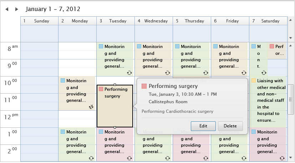Click yellow label swatch on Liaising appointment

point(254,80)
